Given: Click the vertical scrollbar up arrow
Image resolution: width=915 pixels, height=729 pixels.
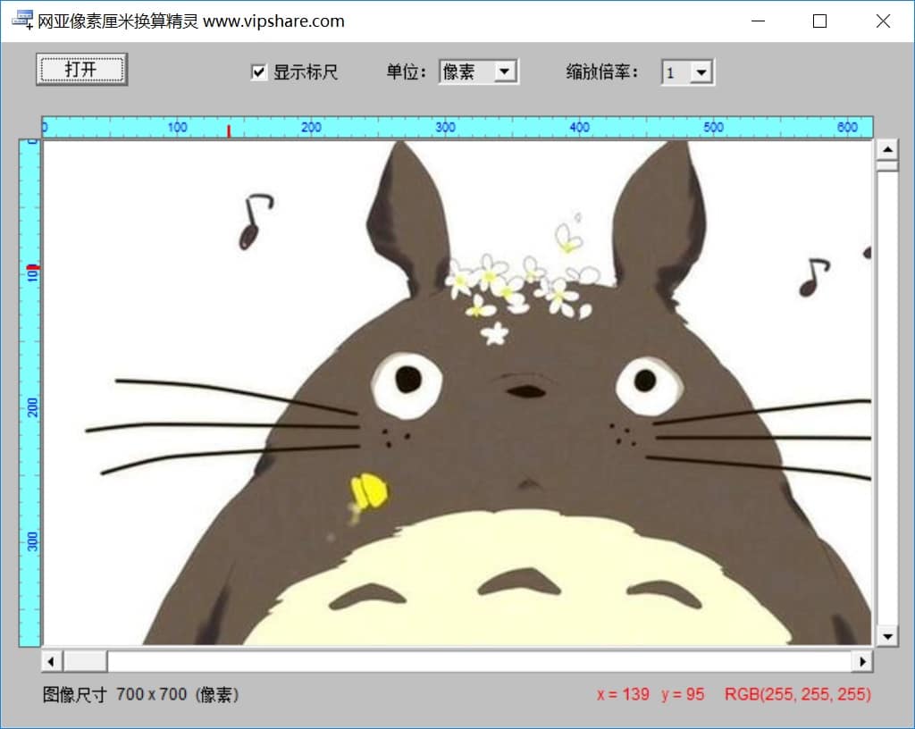Looking at the screenshot, I should [887, 149].
